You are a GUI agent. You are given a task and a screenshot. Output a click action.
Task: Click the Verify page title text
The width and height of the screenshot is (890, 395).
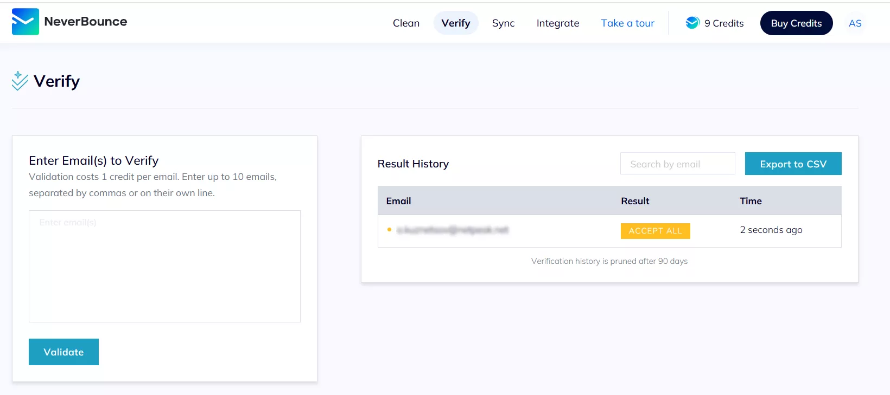coord(56,81)
